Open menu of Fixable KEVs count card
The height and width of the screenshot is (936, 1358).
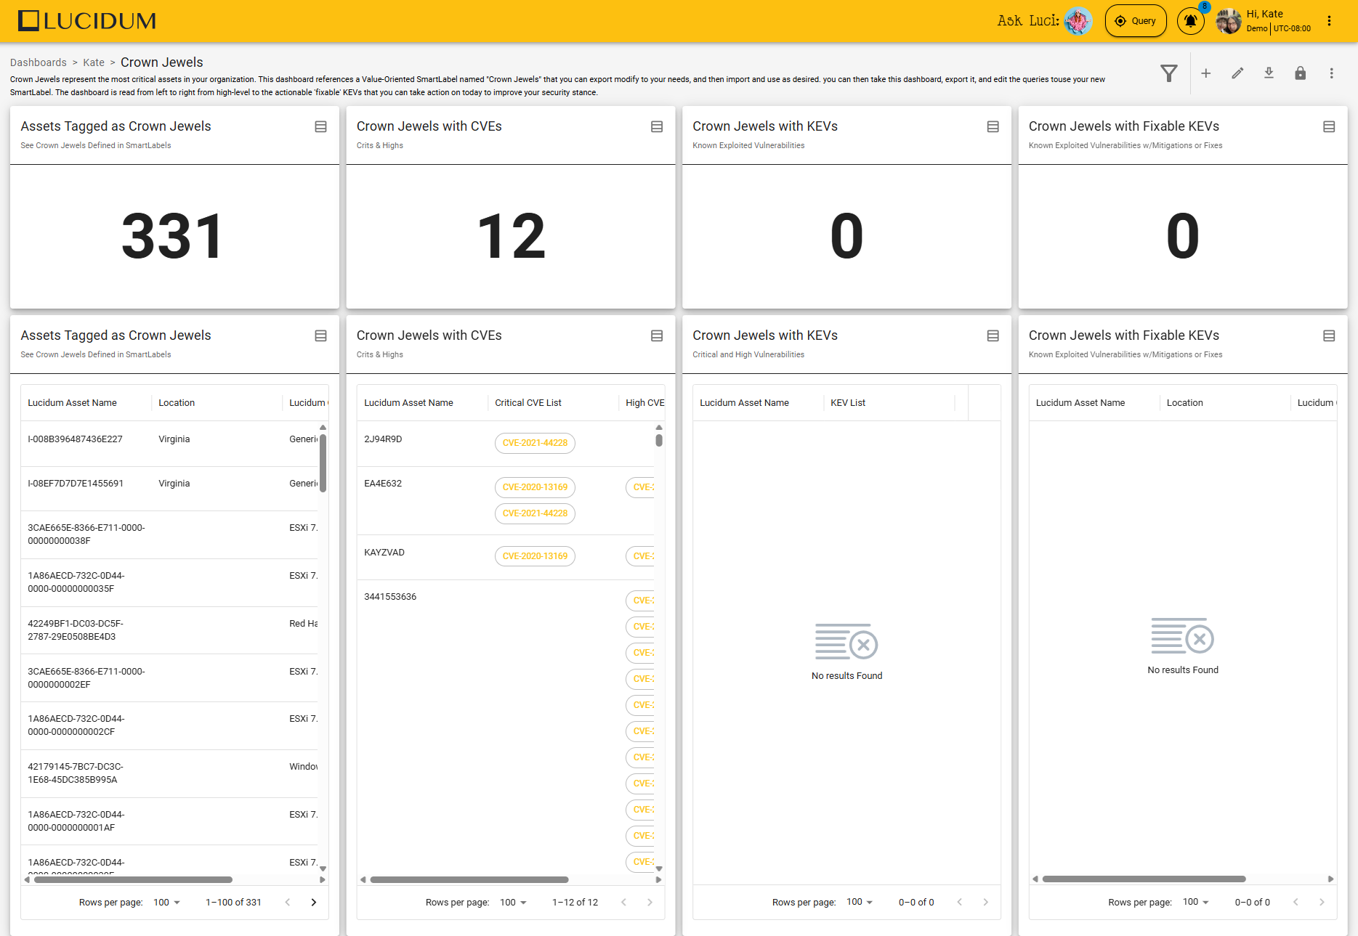tap(1329, 126)
